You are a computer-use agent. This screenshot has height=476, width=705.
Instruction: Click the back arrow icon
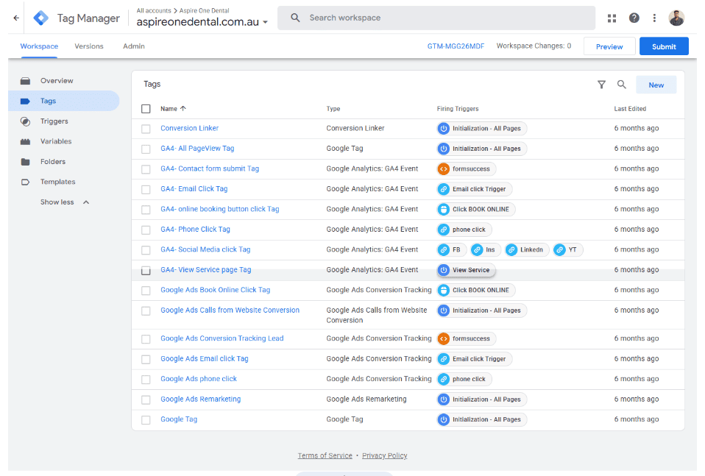point(16,18)
